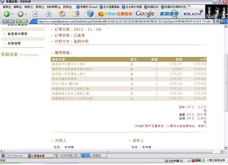Open the 檔案 (File) menu
228x165 pixels.
click(x=6, y=7)
